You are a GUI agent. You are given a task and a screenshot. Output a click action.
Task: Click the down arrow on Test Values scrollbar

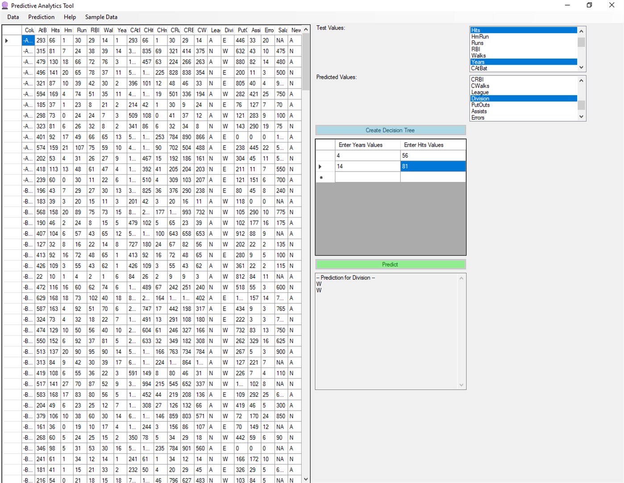[x=581, y=67]
